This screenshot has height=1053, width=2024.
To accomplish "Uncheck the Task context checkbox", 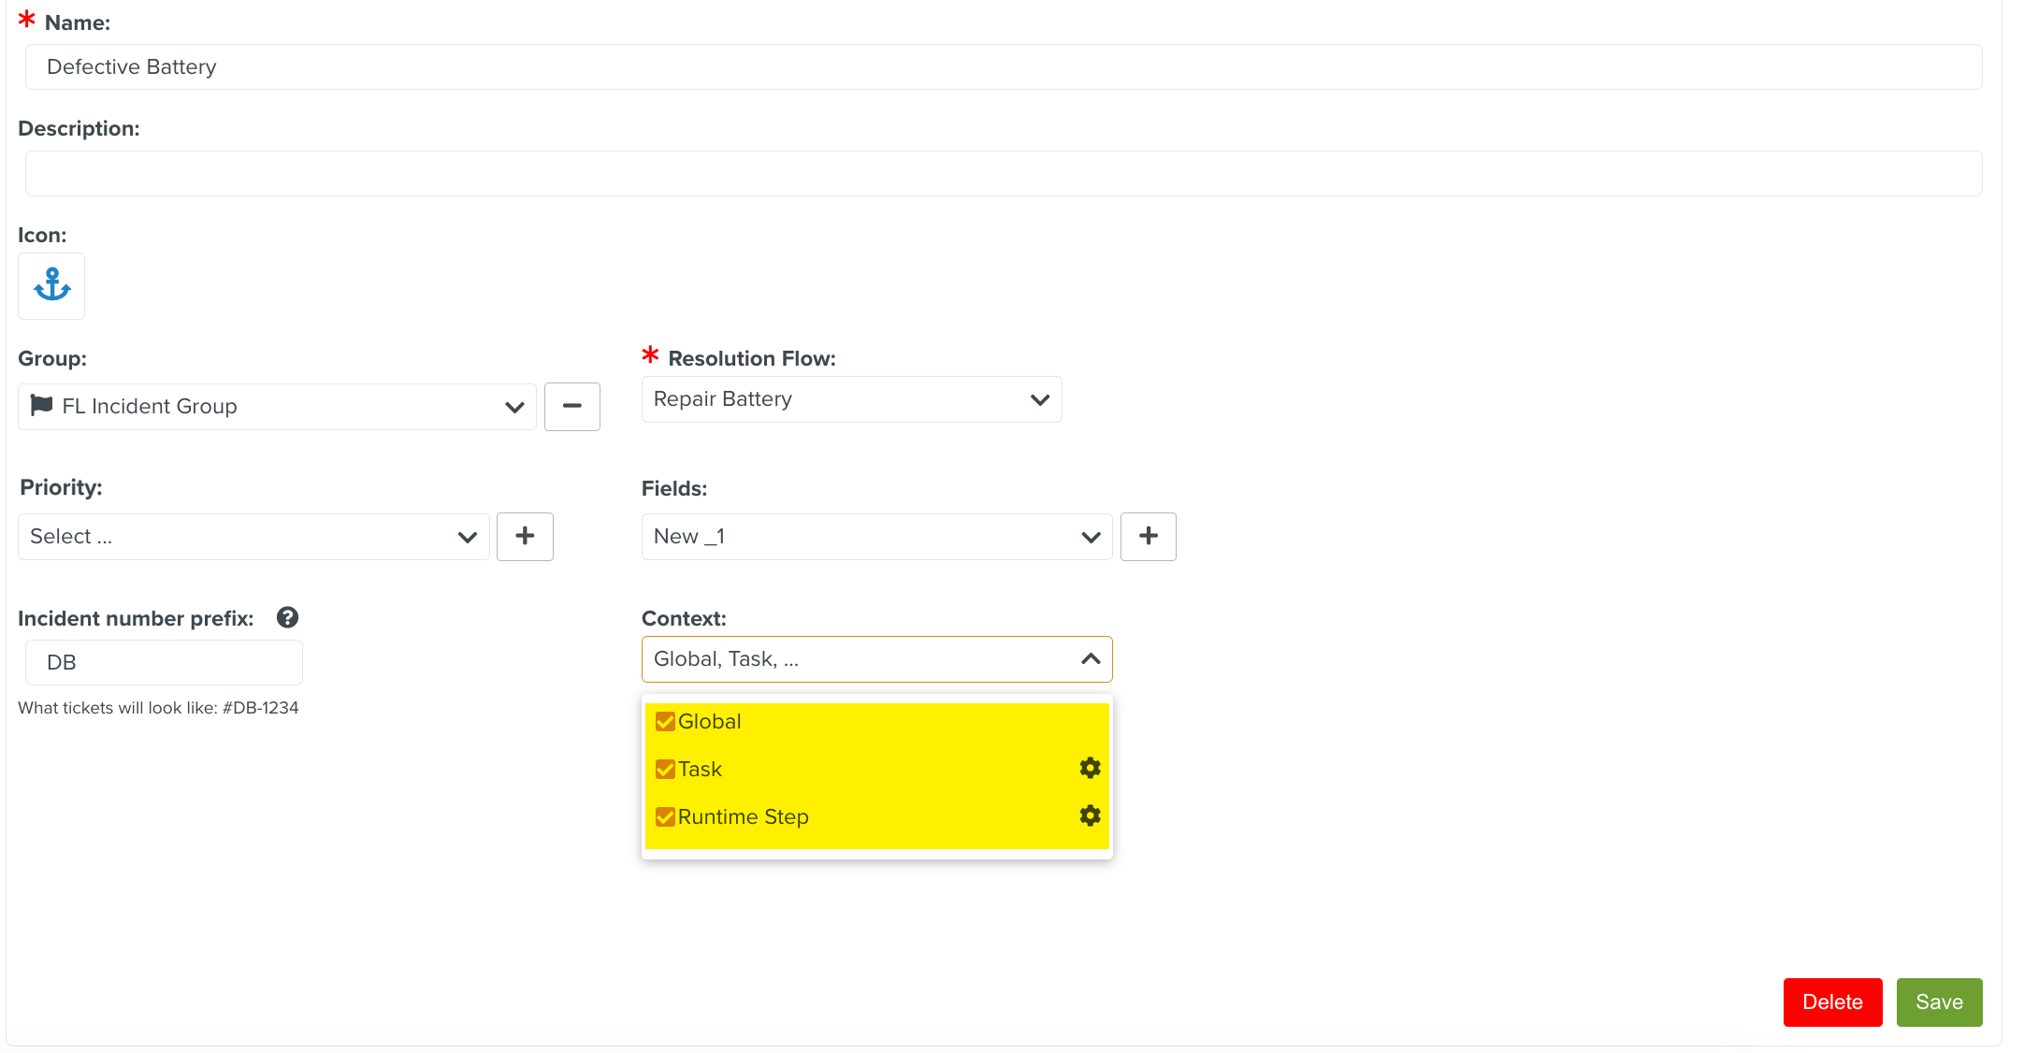I will tap(665, 769).
